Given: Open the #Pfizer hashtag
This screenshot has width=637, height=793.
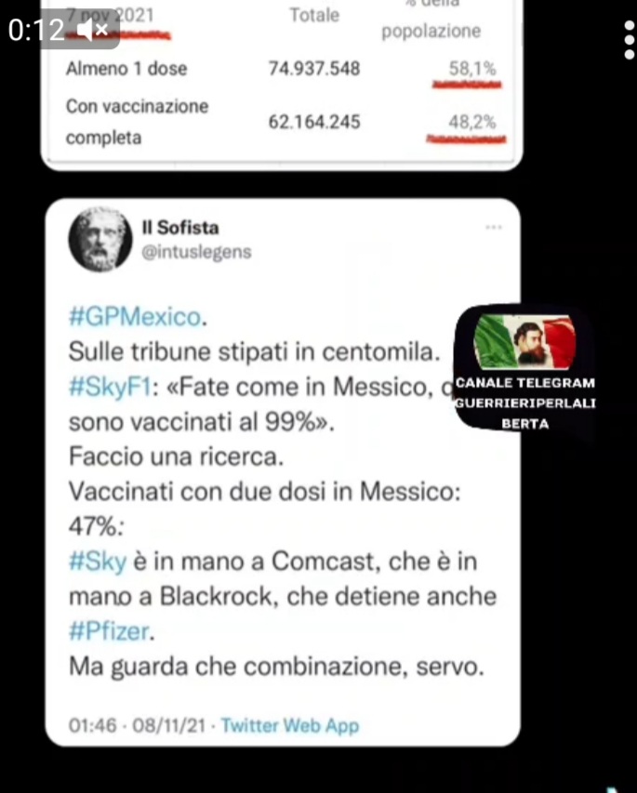Looking at the screenshot, I should [x=110, y=631].
